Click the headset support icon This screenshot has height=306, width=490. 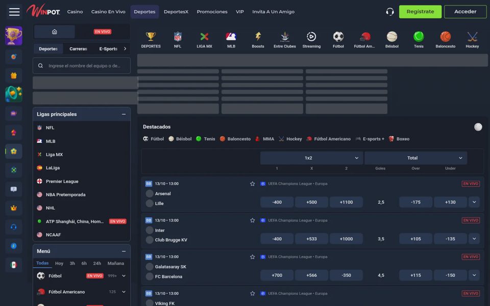tap(389, 12)
